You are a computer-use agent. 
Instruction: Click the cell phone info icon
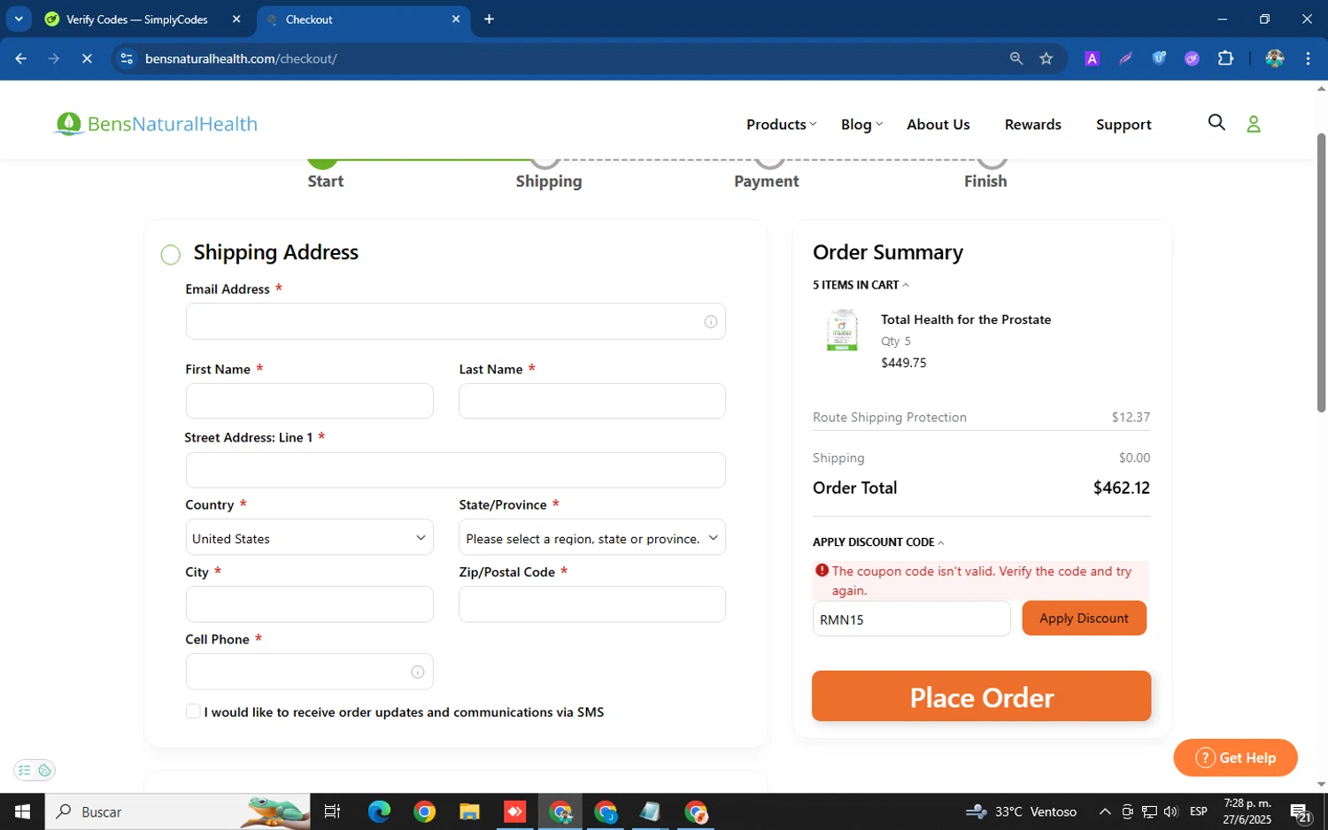coord(417,672)
